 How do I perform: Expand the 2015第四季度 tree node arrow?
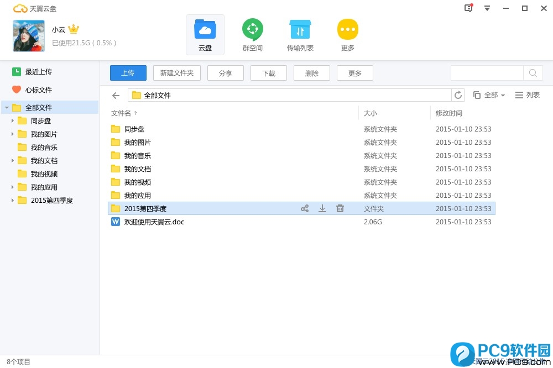point(12,200)
